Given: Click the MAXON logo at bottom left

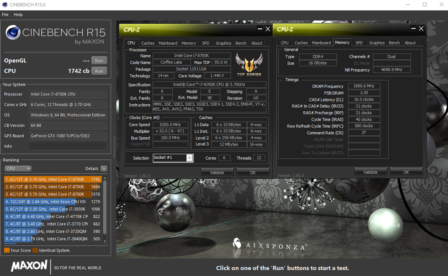Looking at the screenshot, I should [x=29, y=266].
